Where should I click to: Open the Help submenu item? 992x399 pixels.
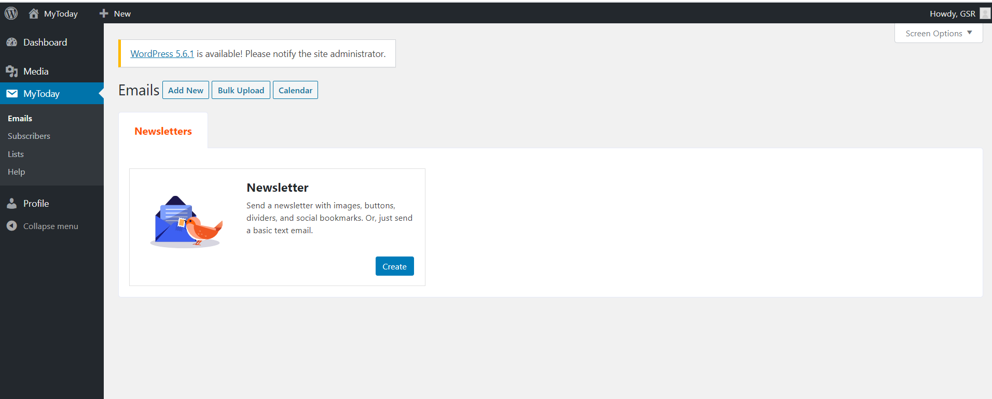[16, 172]
